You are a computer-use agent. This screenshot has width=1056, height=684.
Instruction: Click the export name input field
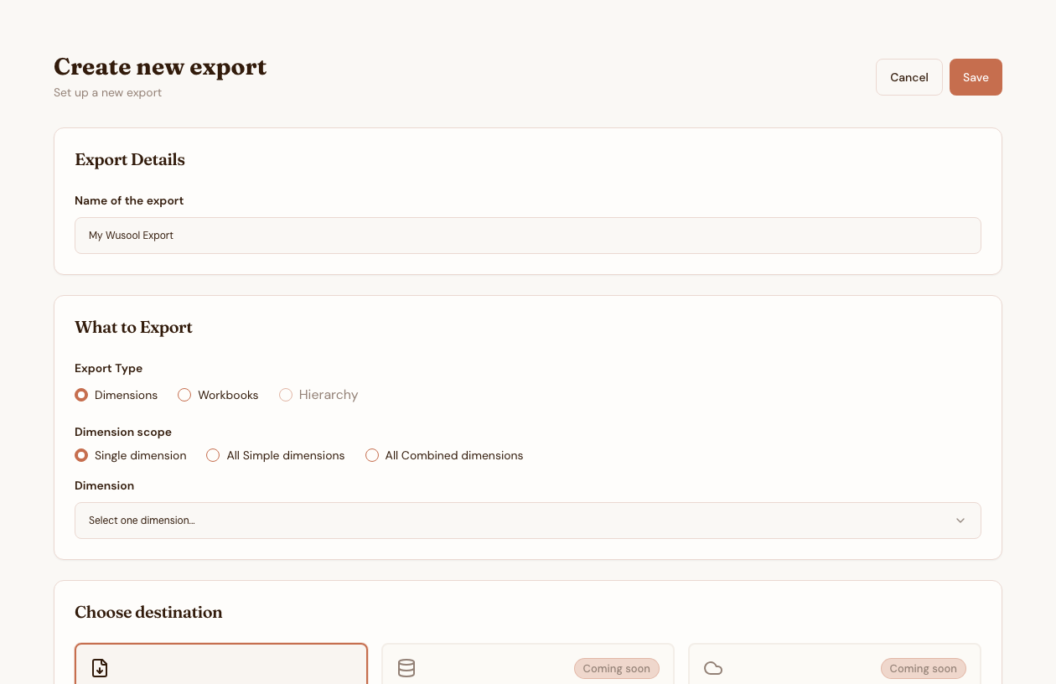[528, 236]
